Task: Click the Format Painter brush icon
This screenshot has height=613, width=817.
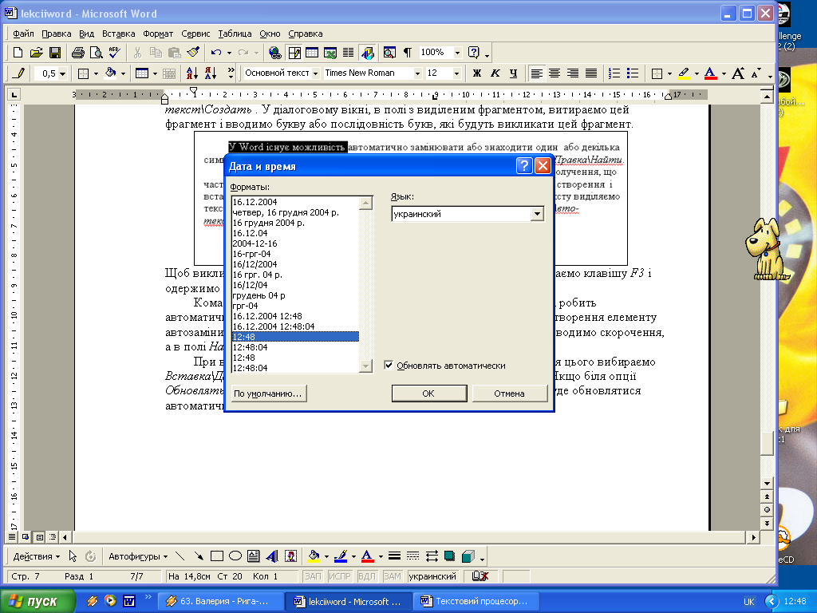Action: [x=193, y=52]
